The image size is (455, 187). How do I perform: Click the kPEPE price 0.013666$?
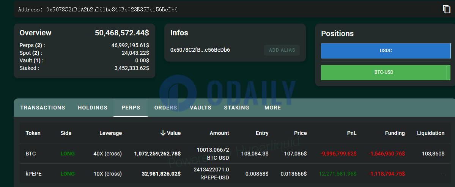[294, 174]
